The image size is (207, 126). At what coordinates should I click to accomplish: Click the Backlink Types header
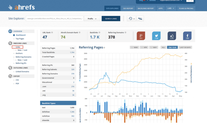pos(58,103)
